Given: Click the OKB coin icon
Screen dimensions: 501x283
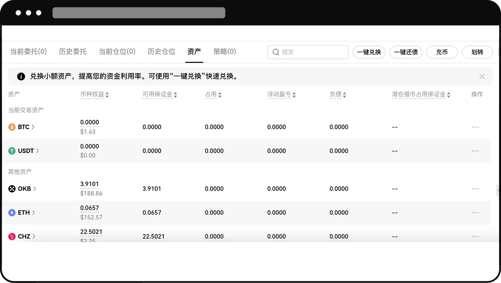Looking at the screenshot, I should (12, 189).
